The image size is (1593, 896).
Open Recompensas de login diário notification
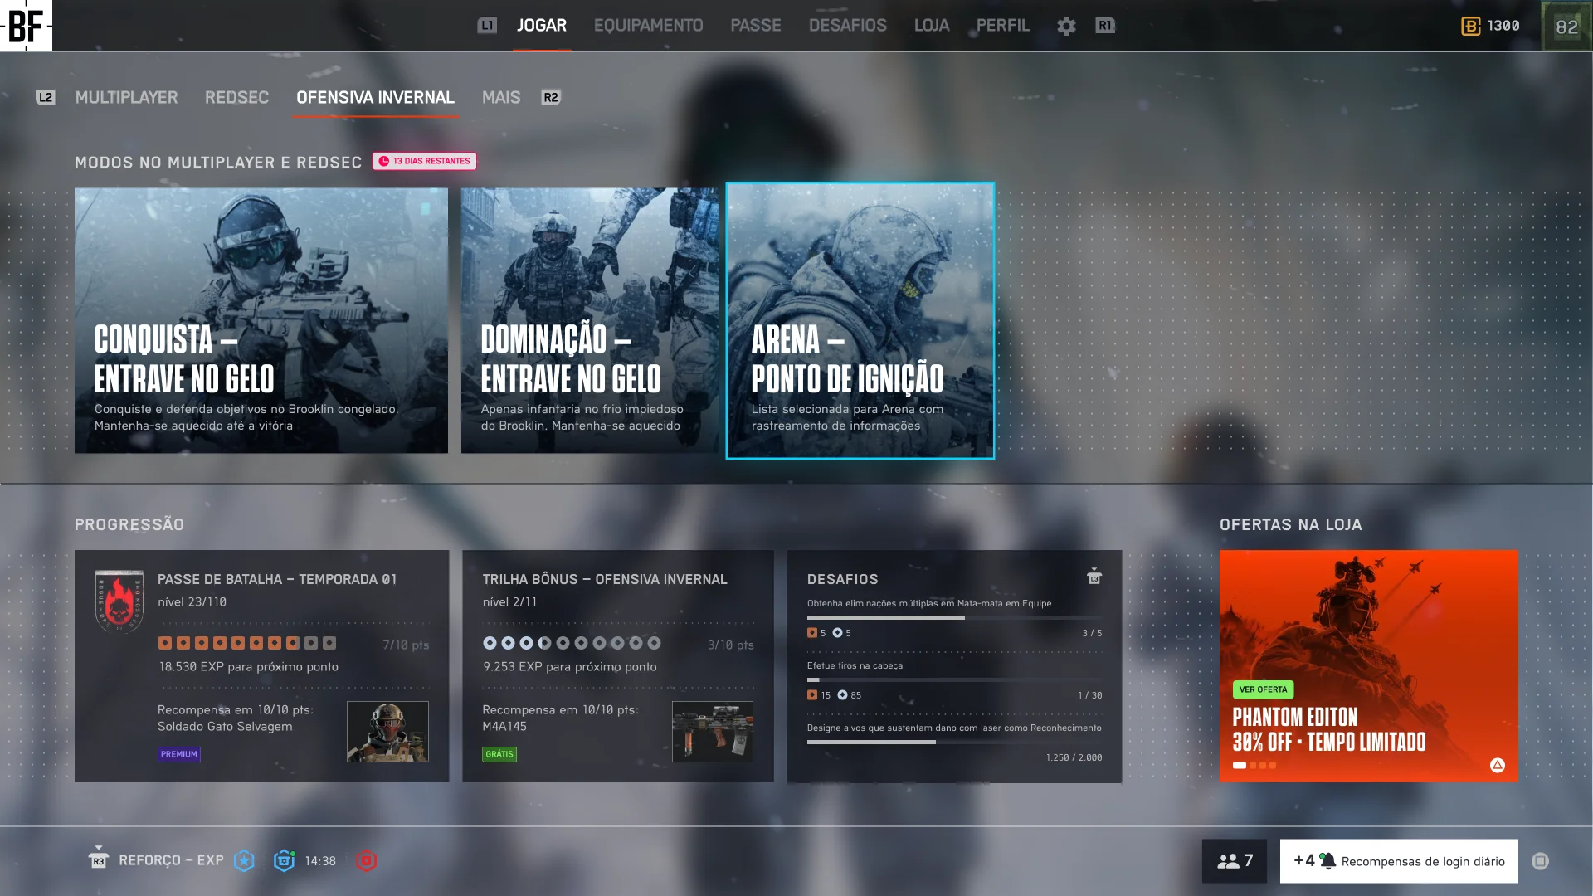(x=1399, y=860)
